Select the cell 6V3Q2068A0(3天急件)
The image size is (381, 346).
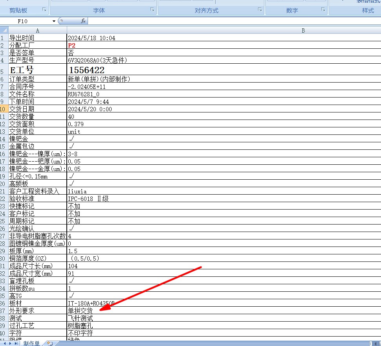click(224, 60)
